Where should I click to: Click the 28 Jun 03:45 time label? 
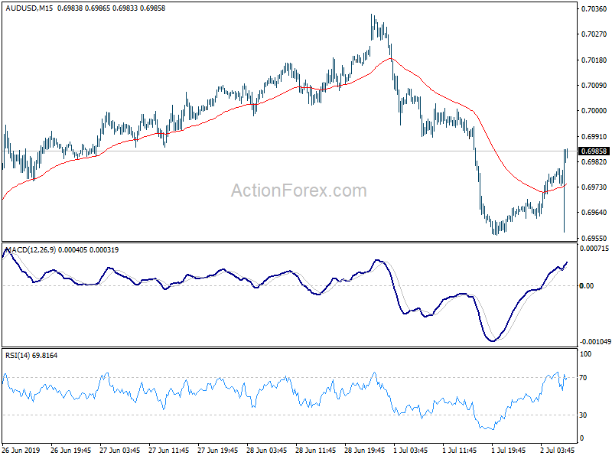tap(266, 451)
